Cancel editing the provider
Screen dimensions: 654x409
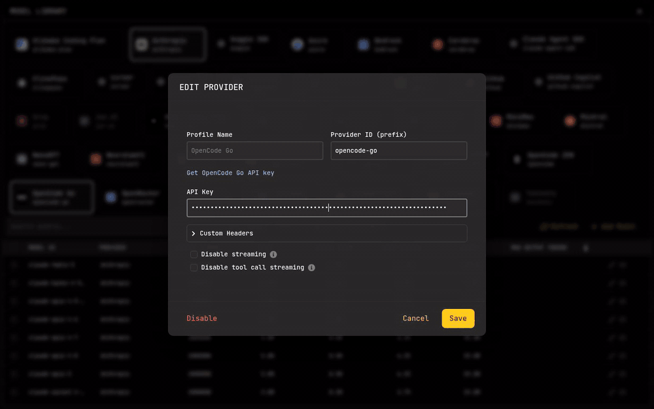[415, 319]
